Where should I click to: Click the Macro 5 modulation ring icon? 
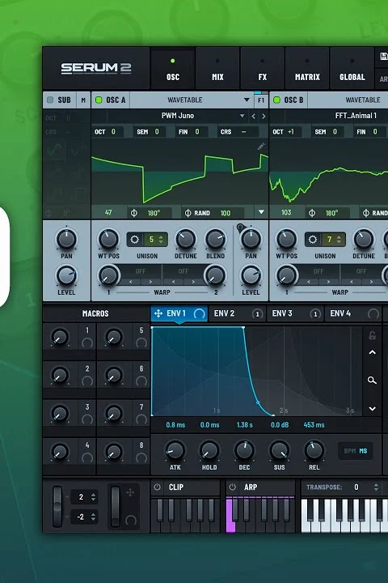[x=141, y=343]
